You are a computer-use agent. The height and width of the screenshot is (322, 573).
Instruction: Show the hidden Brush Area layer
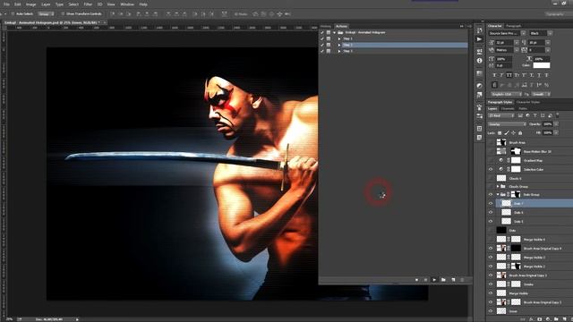[x=491, y=142]
